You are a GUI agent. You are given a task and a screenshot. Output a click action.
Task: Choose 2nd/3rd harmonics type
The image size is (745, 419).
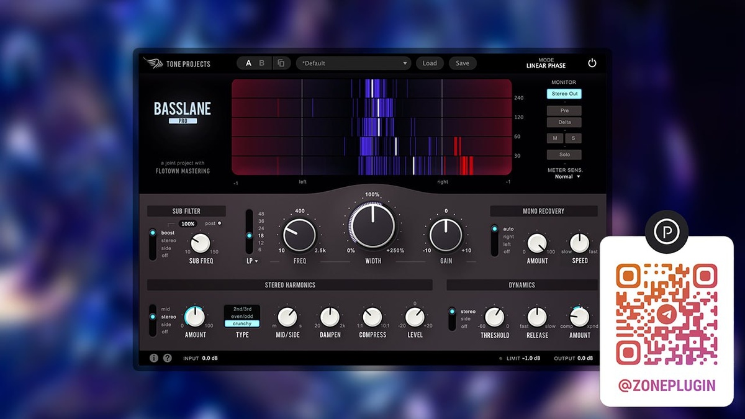tap(242, 309)
